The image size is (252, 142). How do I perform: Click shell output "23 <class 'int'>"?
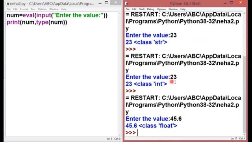[x=146, y=84]
